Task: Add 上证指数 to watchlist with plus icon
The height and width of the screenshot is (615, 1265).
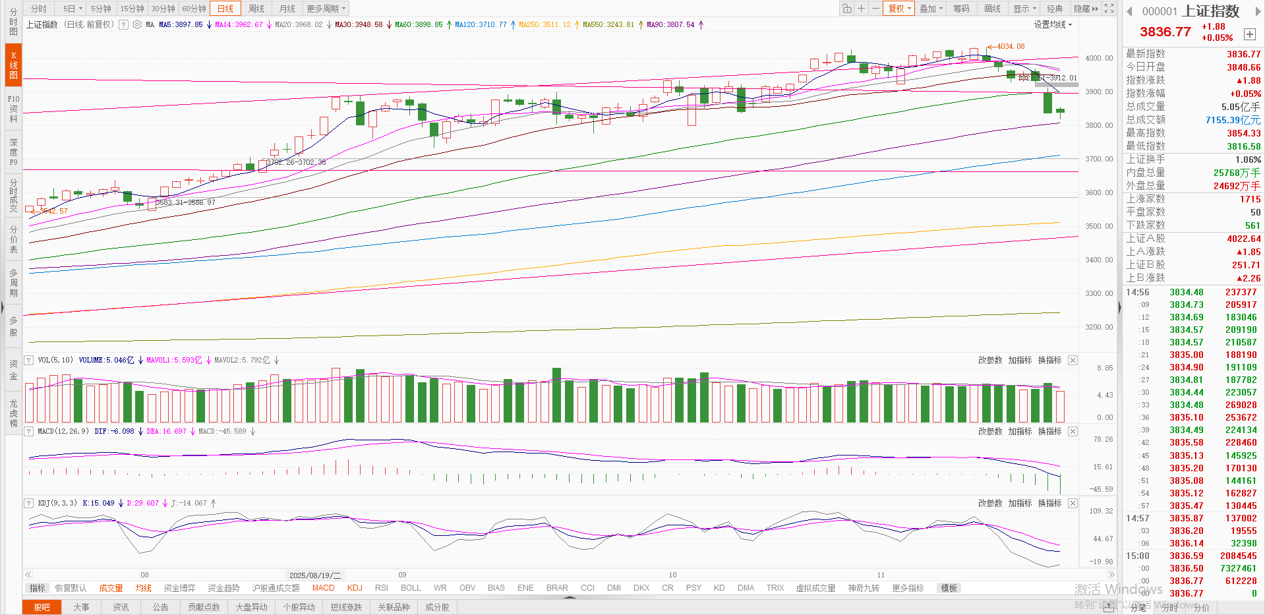Action: tap(1249, 34)
